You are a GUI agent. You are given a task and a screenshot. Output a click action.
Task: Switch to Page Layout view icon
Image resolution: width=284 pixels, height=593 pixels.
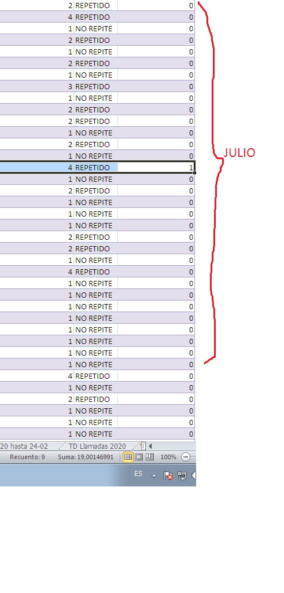coord(139,457)
